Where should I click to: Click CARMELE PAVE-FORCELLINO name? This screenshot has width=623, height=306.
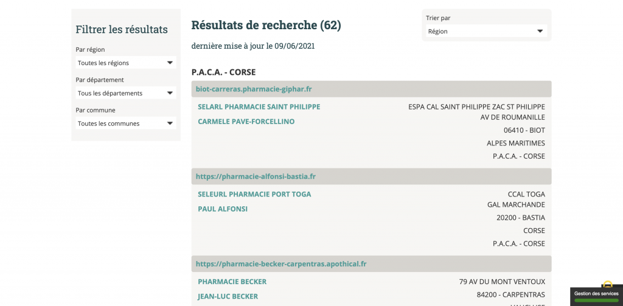coord(246,122)
